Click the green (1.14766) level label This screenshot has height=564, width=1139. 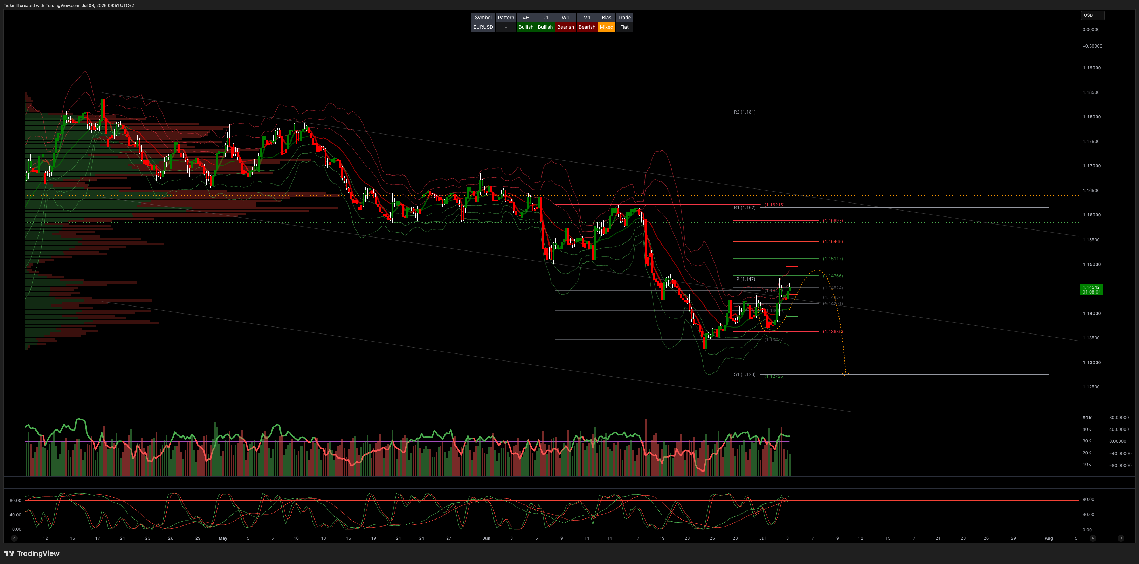click(833, 276)
